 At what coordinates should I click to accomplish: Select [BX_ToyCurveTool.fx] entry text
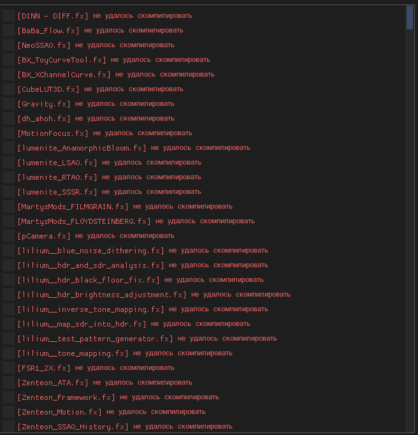click(113, 60)
